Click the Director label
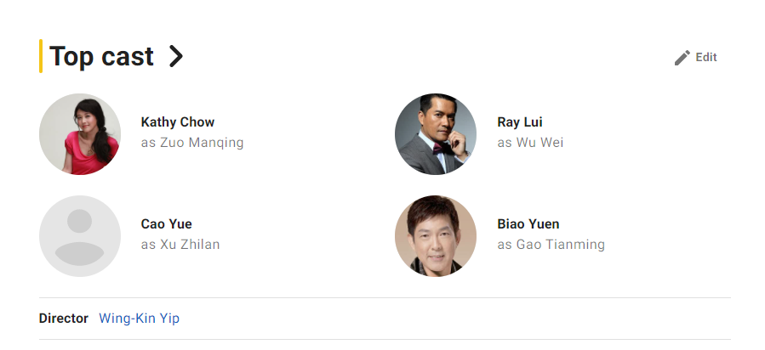Image resolution: width=765 pixels, height=350 pixels. [x=64, y=319]
